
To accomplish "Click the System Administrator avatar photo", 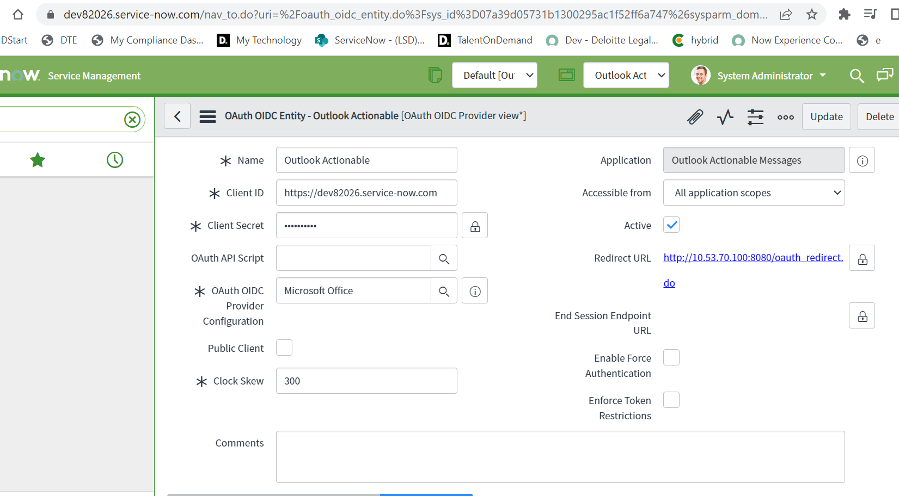I will [701, 75].
